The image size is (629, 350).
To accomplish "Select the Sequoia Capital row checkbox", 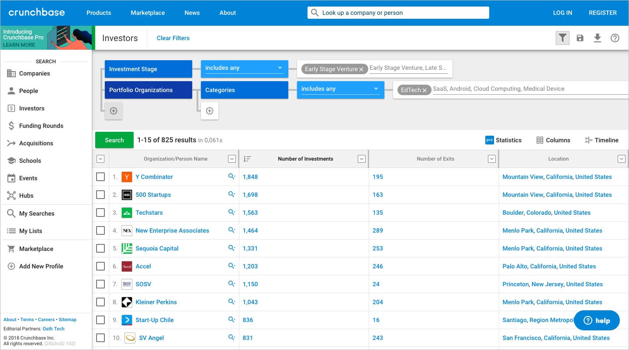I will click(x=100, y=248).
